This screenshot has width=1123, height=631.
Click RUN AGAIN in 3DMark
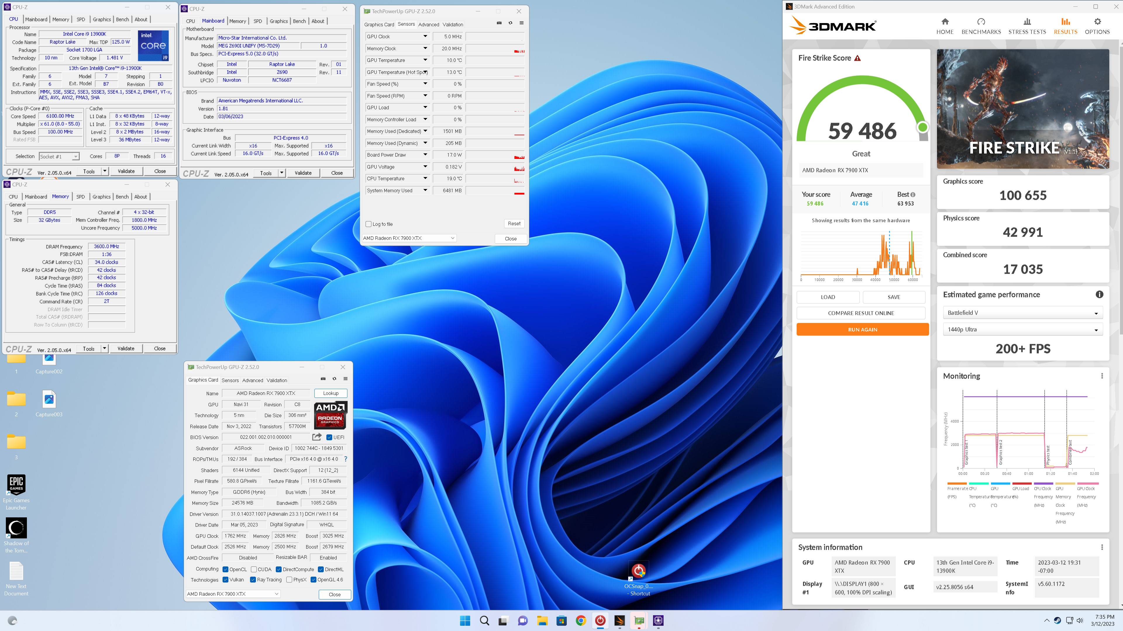[x=862, y=329]
